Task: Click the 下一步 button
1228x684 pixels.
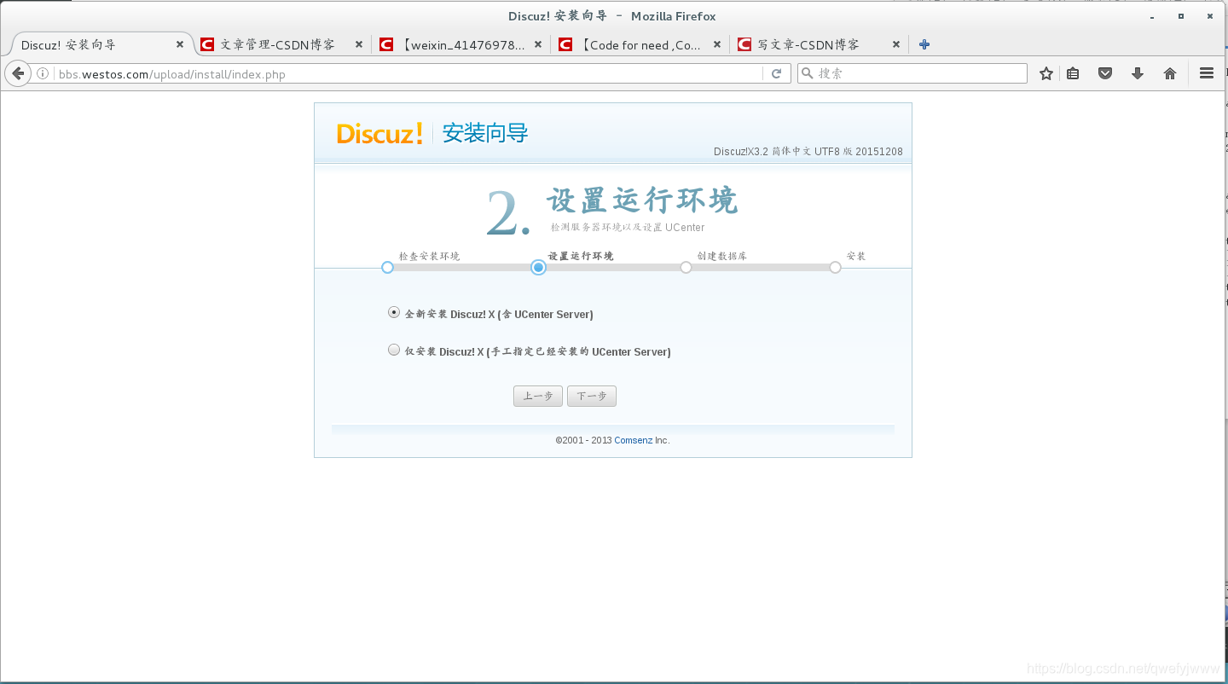Action: [592, 396]
